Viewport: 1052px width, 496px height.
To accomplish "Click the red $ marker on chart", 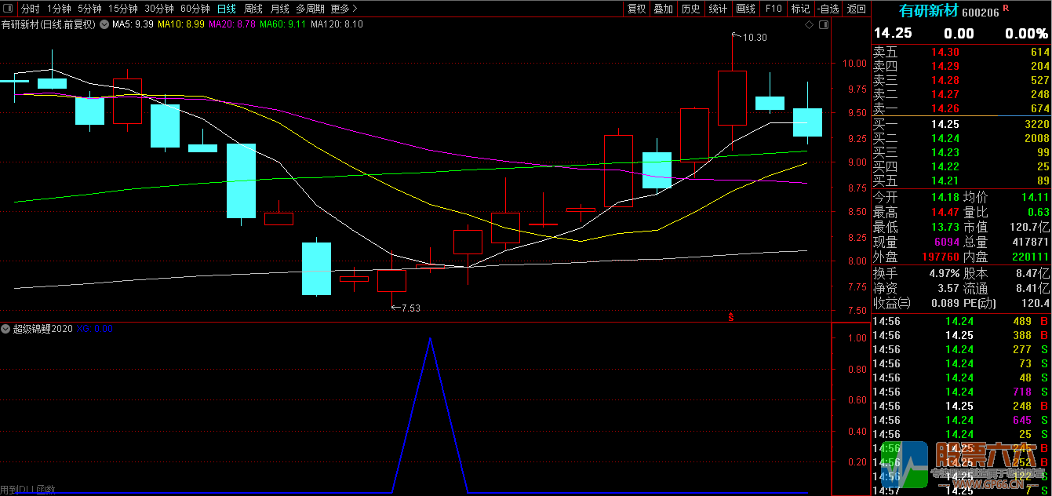I will point(731,318).
